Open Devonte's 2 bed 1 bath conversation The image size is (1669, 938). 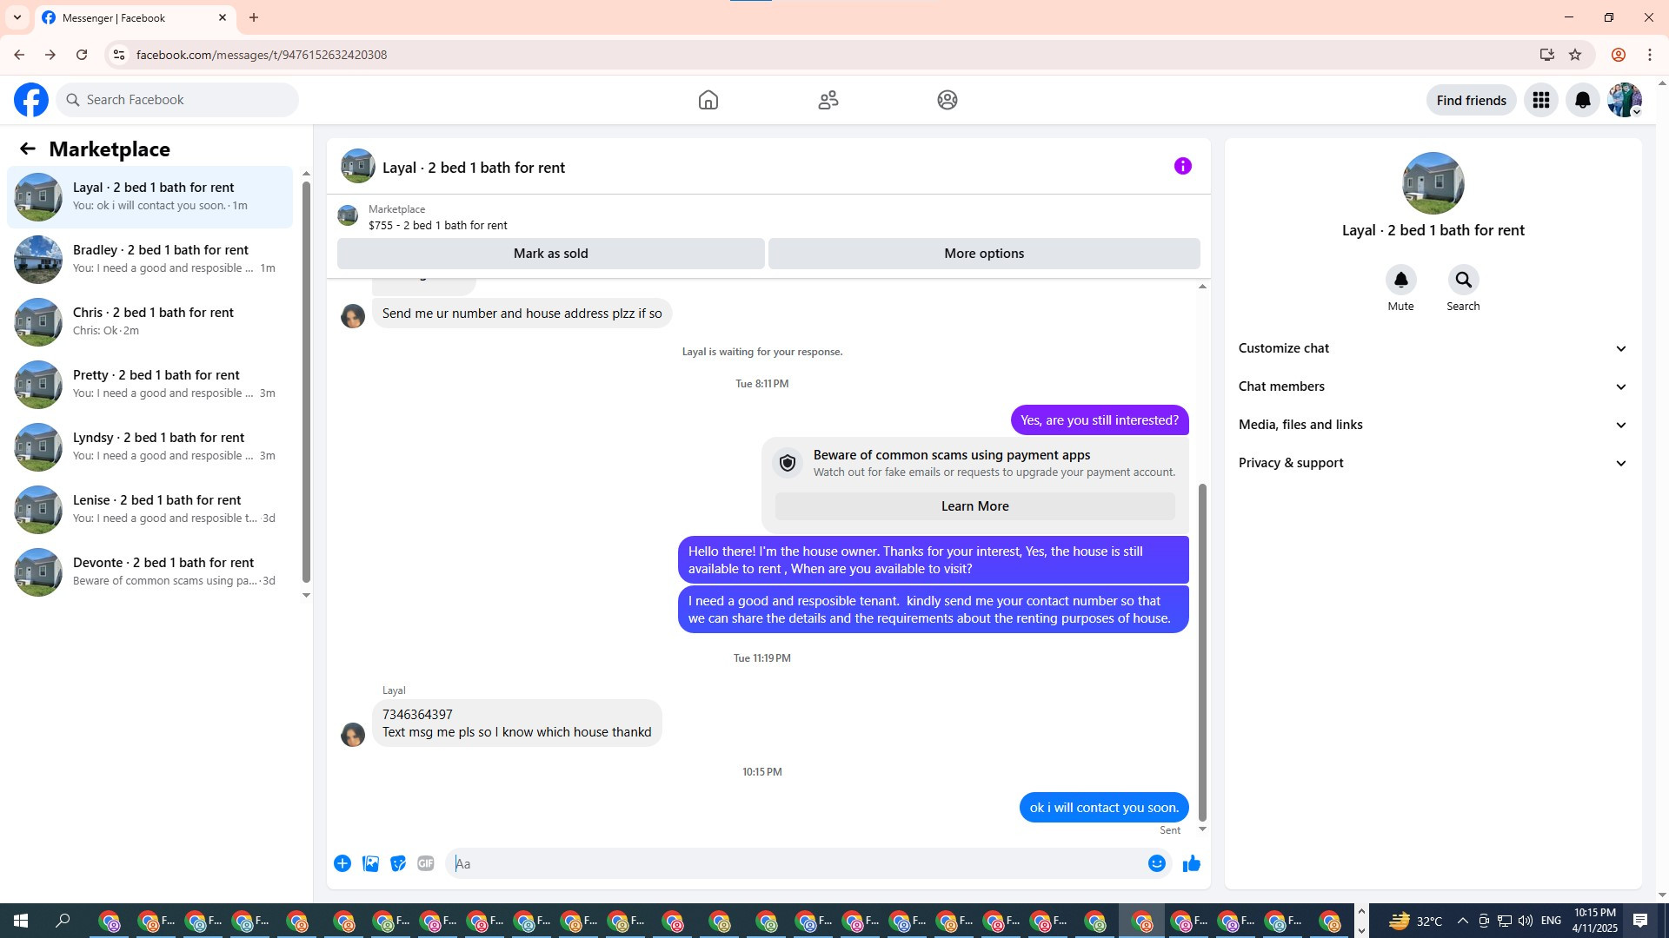coord(150,572)
